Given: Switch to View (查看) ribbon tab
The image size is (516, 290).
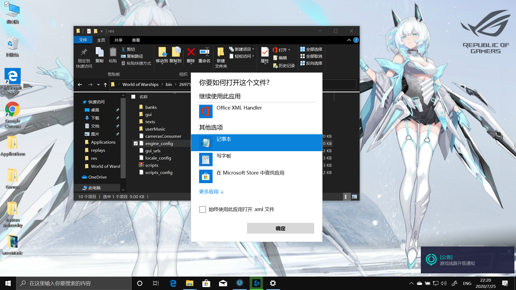Looking at the screenshot, I should pos(136,40).
